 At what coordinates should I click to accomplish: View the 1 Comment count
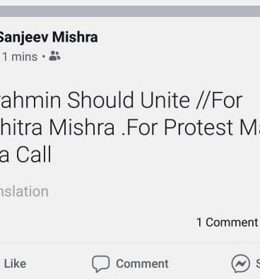coord(227,222)
